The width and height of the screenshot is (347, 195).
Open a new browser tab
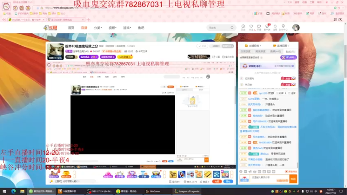click(x=88, y=19)
